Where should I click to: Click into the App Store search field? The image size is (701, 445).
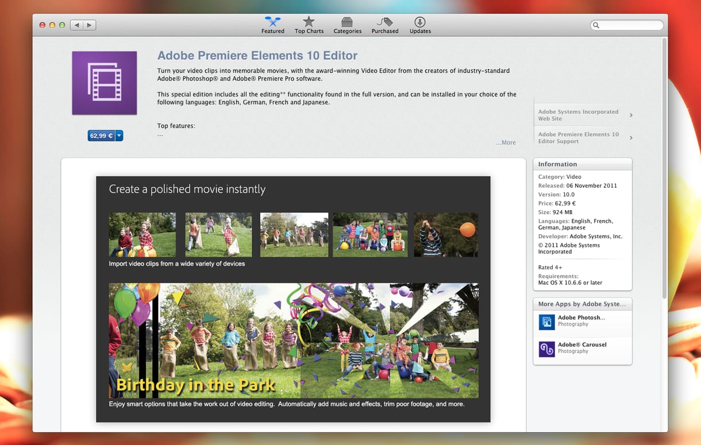click(x=627, y=25)
